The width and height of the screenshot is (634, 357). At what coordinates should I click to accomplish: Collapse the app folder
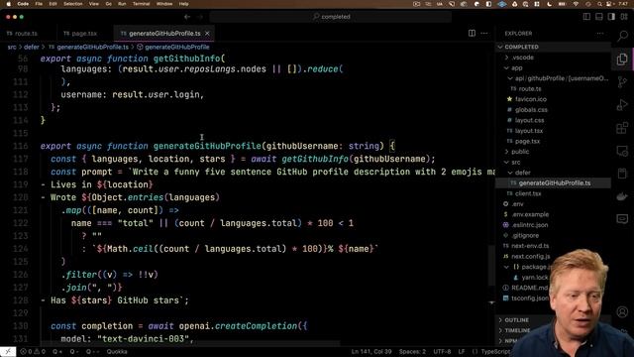[x=554, y=68]
